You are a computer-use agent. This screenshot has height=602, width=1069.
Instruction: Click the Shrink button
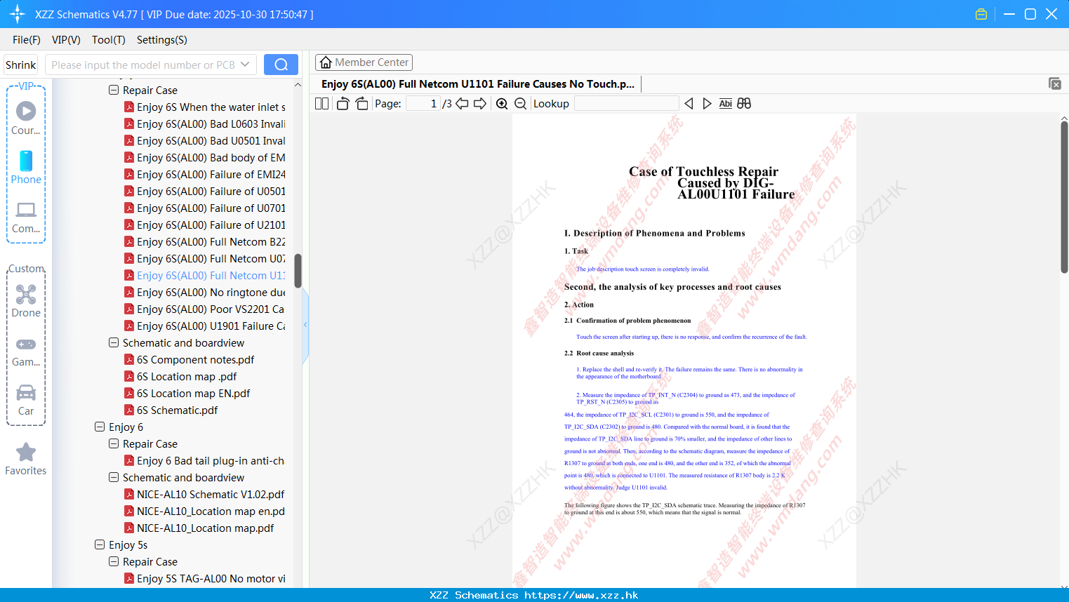pyautogui.click(x=20, y=65)
